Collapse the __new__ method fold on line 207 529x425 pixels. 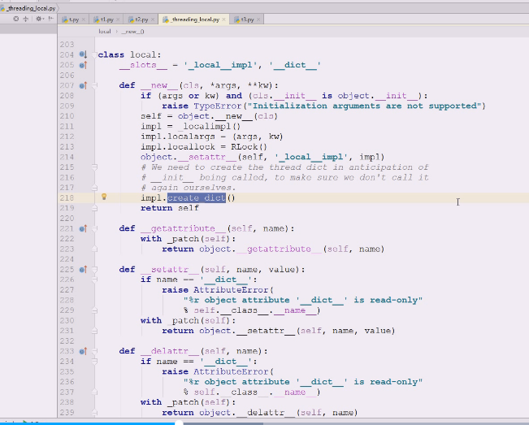pos(94,85)
